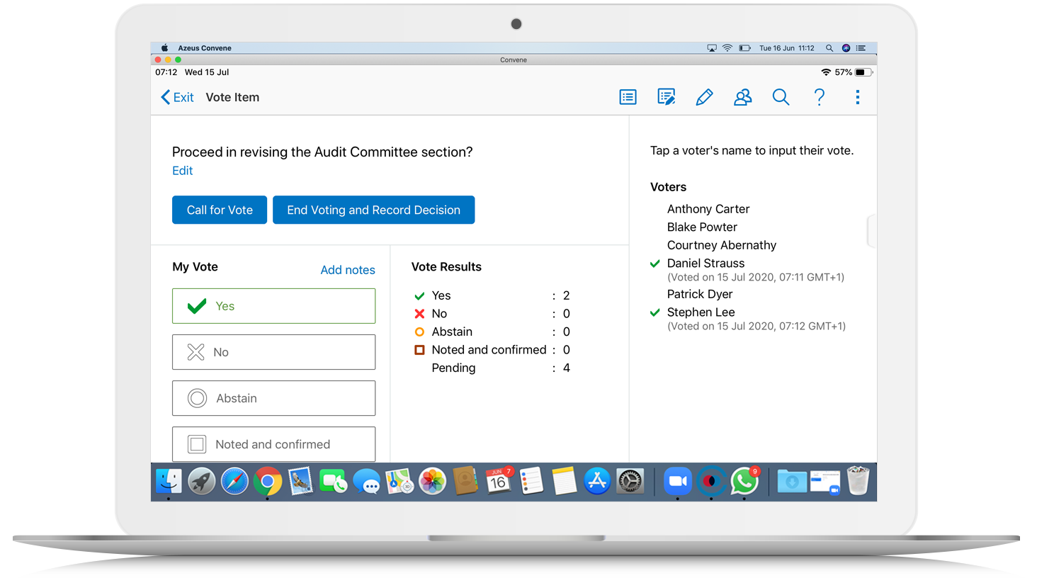Open FaceTime from the dock
Viewport: 1037px width, 578px height.
(333, 482)
